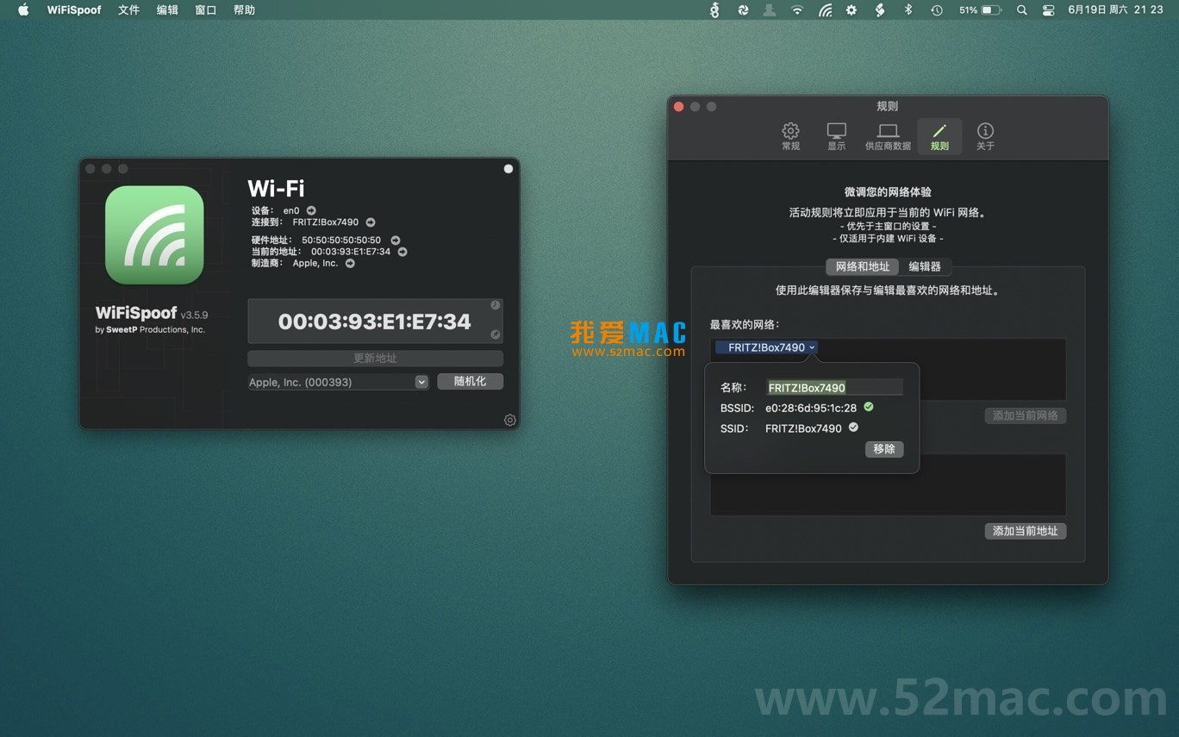Click the arrow icon next to device en0

coord(311,210)
